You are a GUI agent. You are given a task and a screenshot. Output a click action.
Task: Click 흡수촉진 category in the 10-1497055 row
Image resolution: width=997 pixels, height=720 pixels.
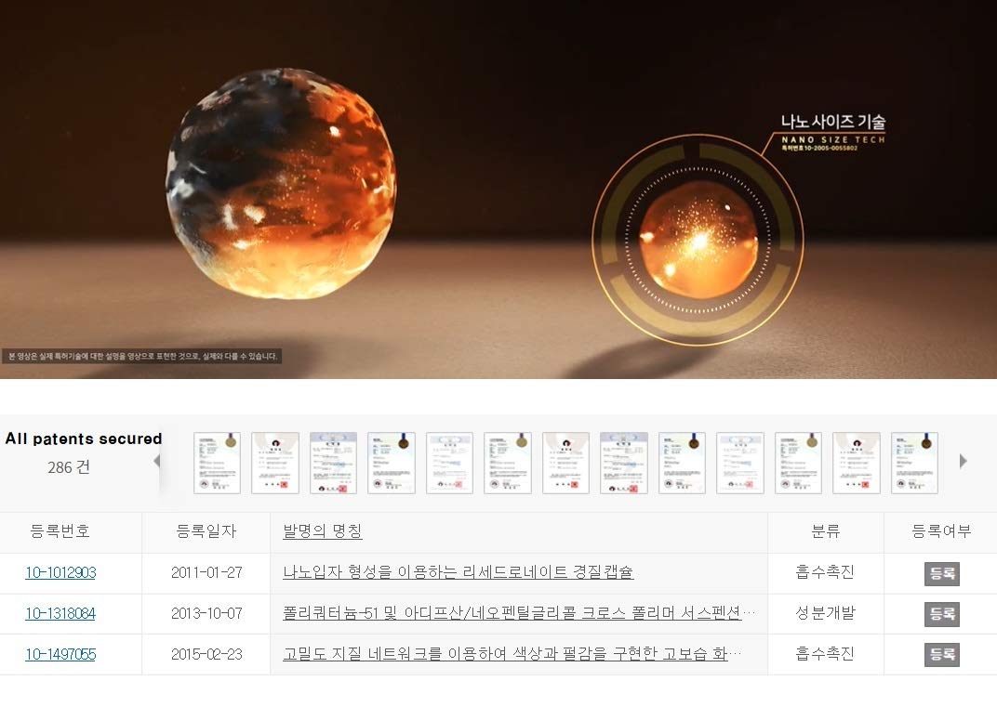pos(825,653)
